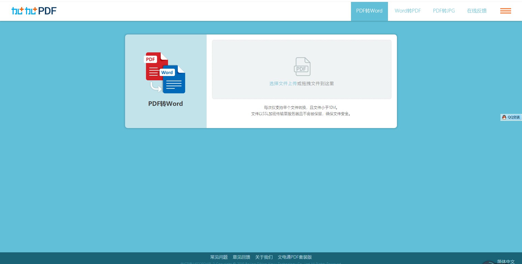Screen dimensions: 522x264
Task: Click the 10M file size notice text
Action: pyautogui.click(x=302, y=107)
